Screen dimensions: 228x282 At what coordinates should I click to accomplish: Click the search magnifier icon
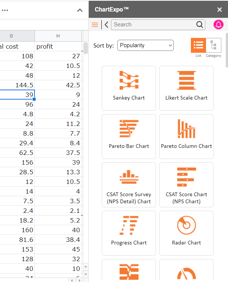click(200, 25)
